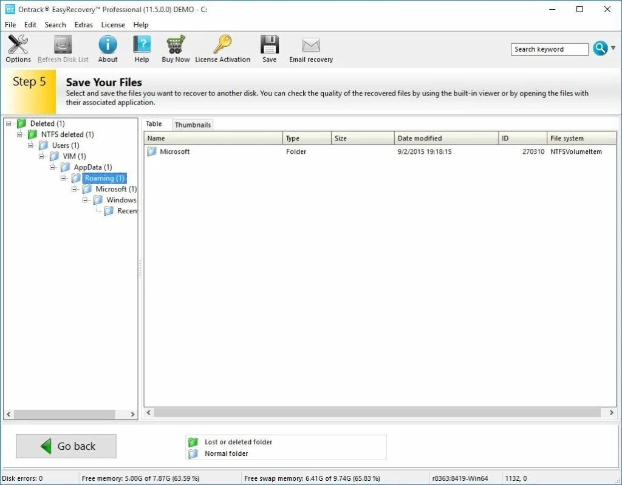Image resolution: width=622 pixels, height=485 pixels.
Task: Click Free swap memory status entry
Action: pos(312,478)
